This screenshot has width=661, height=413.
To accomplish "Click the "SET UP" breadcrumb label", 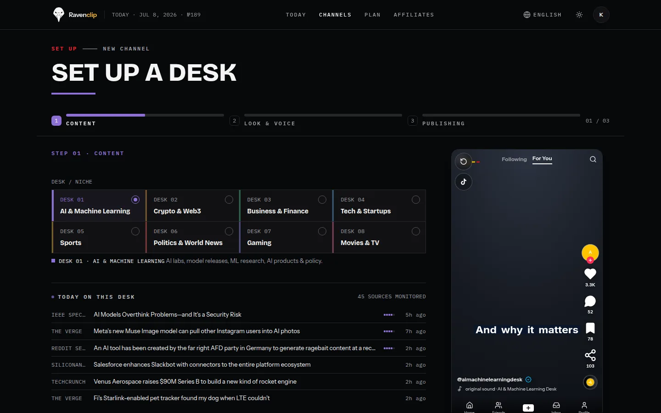I will click(64, 49).
